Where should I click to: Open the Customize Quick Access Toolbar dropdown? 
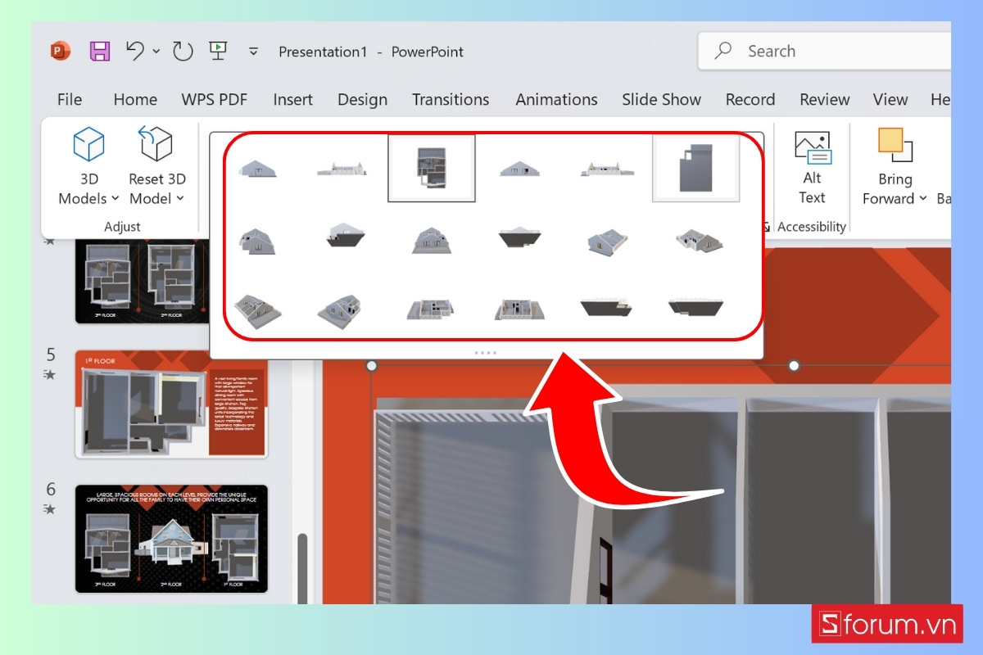tap(253, 51)
